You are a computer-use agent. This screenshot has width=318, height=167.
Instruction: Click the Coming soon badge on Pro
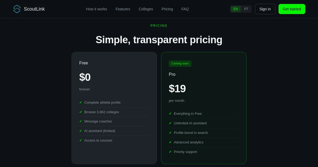[180, 63]
